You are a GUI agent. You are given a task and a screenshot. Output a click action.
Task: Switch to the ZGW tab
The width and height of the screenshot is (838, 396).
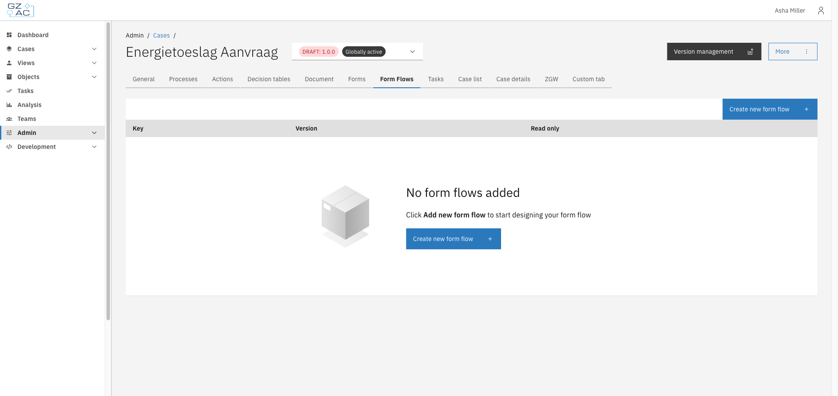(x=551, y=79)
